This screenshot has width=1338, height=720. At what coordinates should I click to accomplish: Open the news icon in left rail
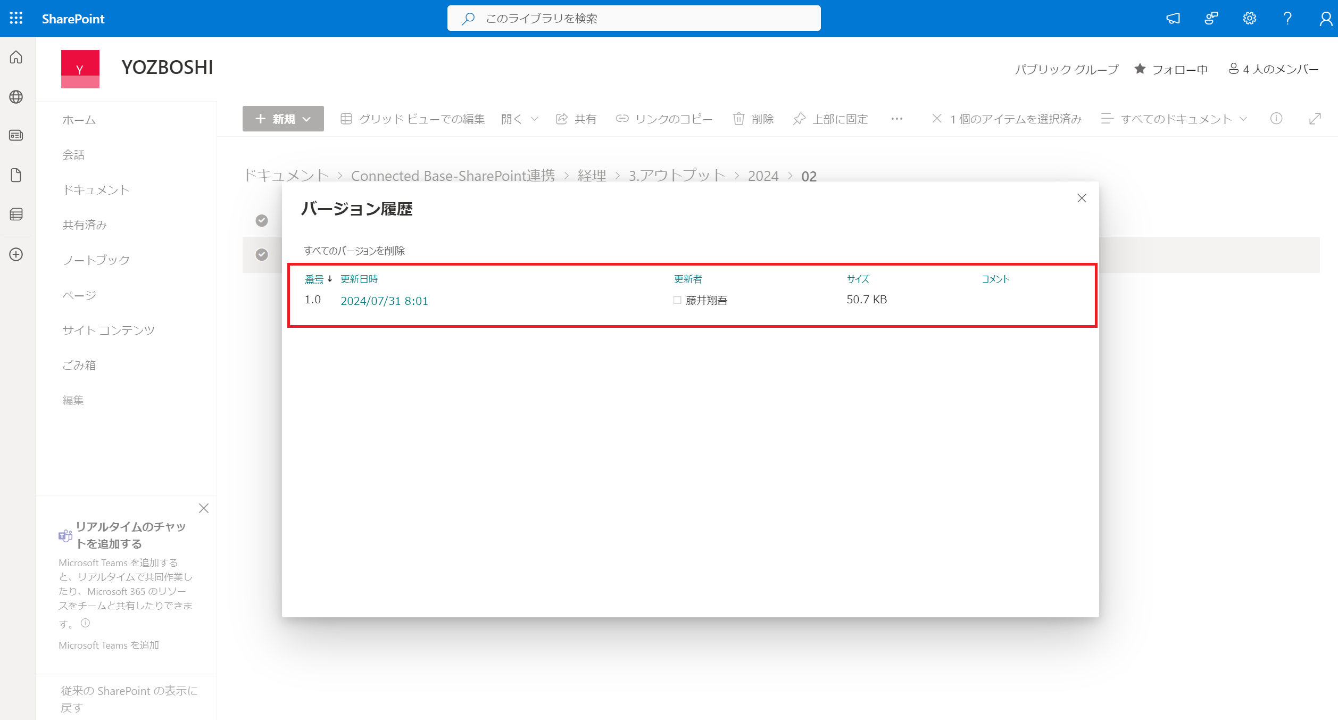click(x=16, y=136)
